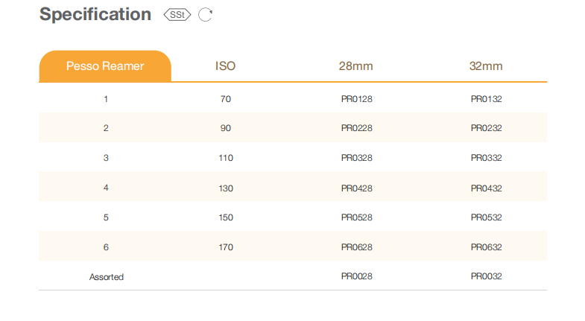Click product code PR0332

pos(486,158)
